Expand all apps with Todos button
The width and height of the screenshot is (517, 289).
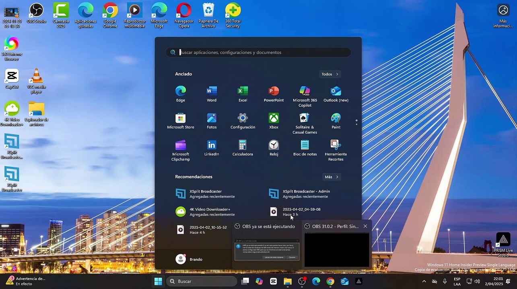point(330,74)
